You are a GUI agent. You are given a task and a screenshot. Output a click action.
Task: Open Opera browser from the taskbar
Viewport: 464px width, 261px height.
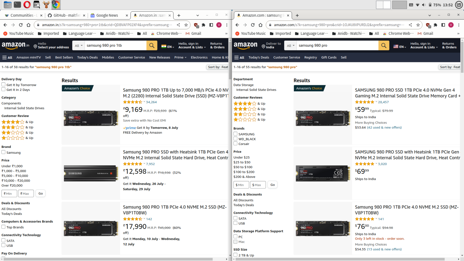point(27,5)
